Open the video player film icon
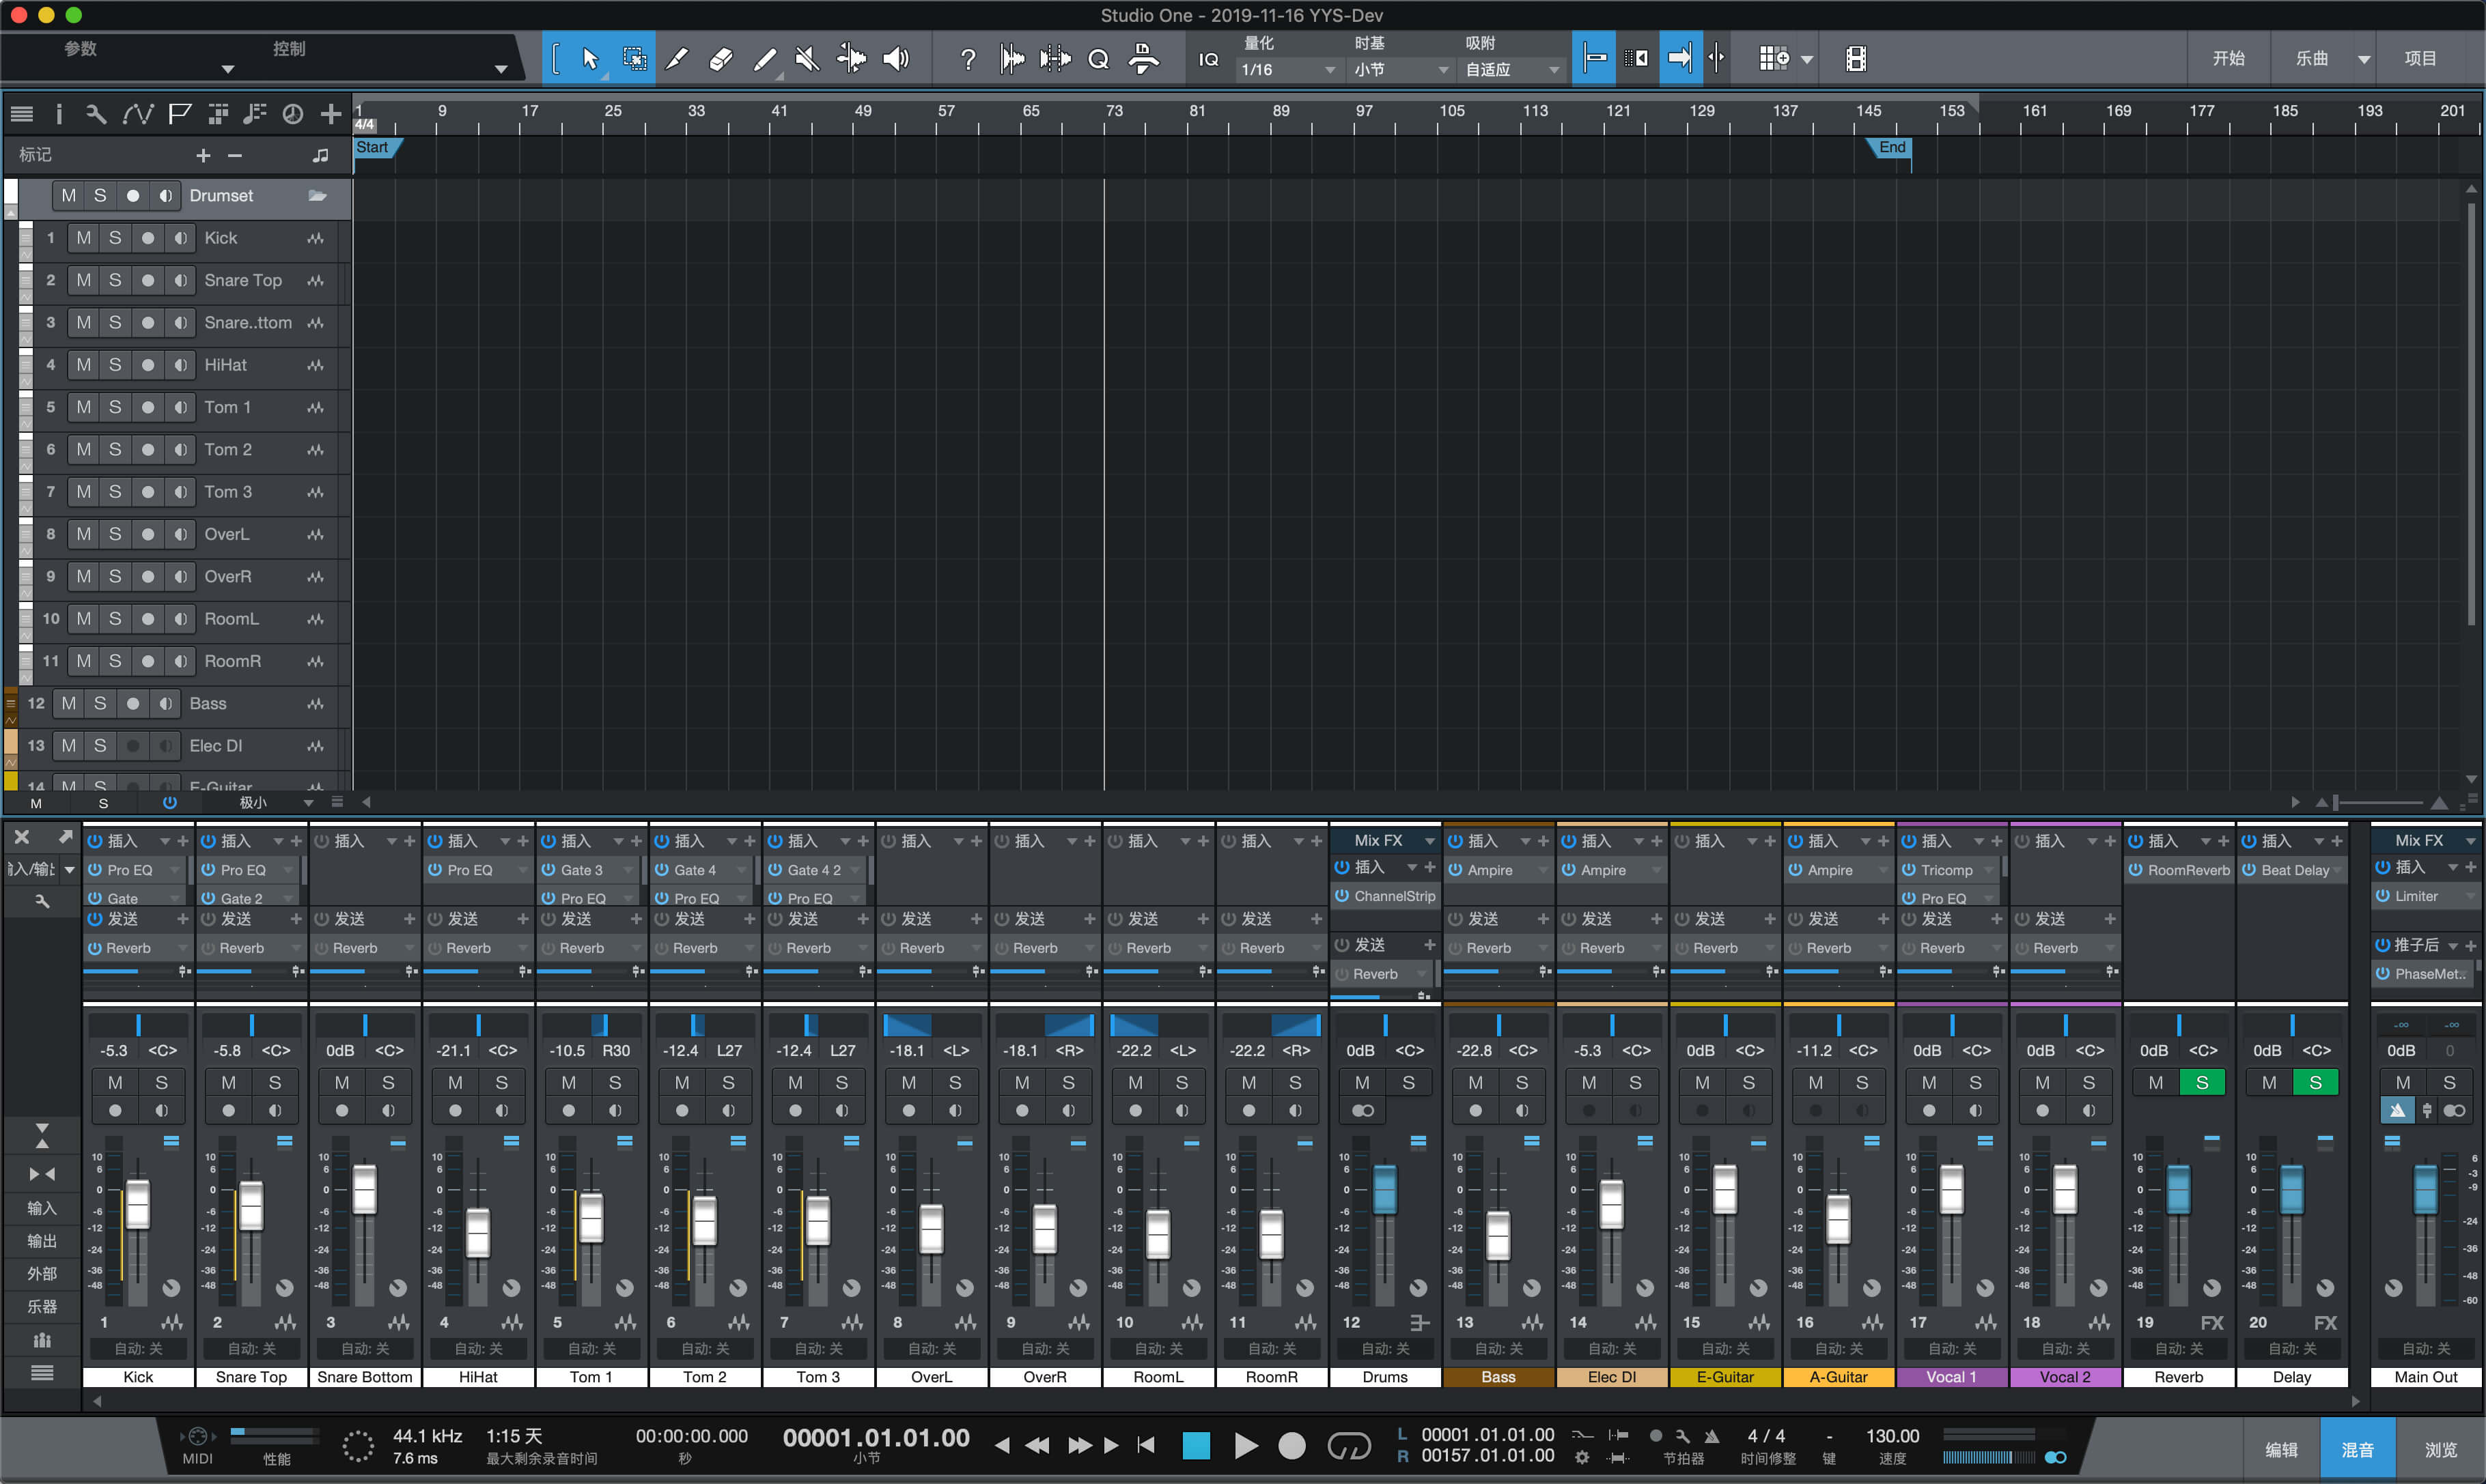This screenshot has height=1484, width=2486. (1856, 59)
